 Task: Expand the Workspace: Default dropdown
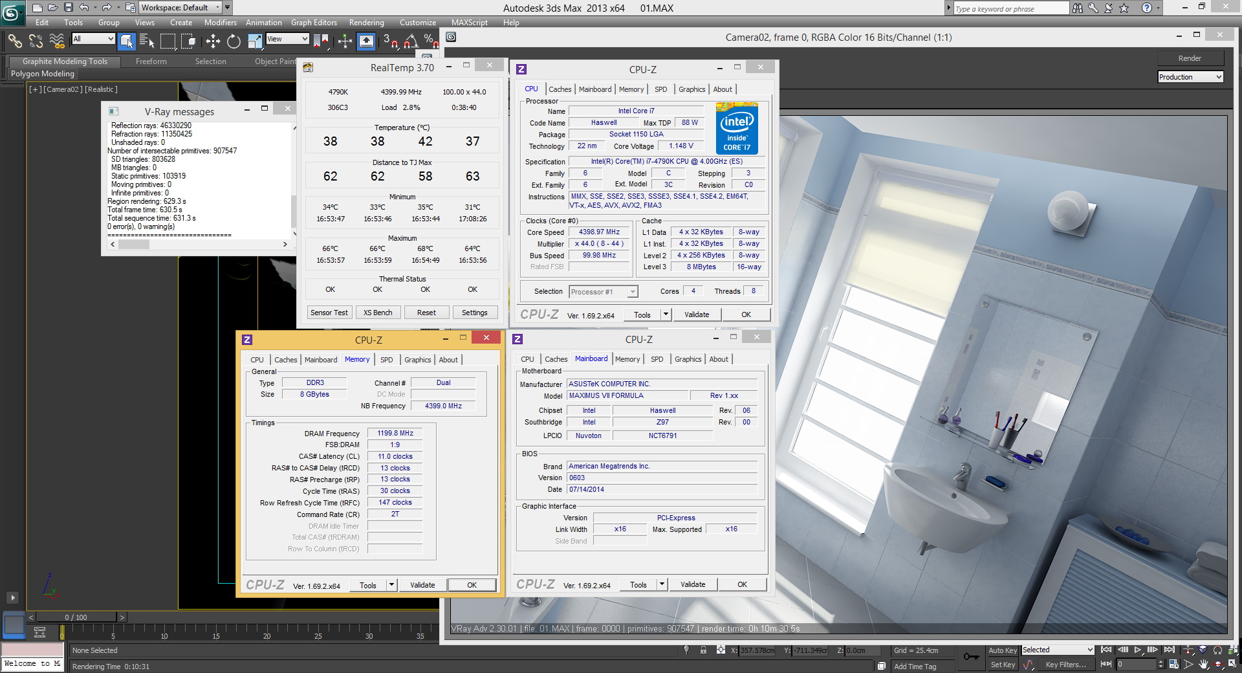(180, 8)
